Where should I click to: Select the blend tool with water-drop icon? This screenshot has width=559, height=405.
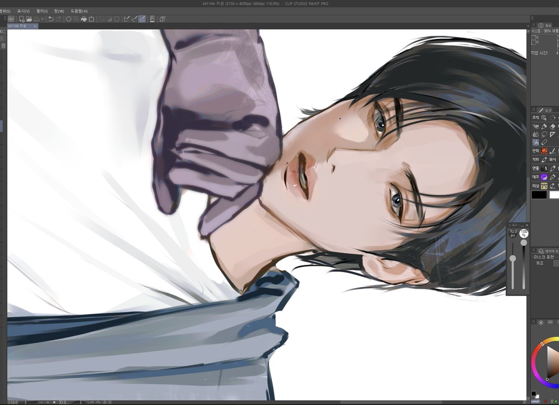click(x=535, y=134)
